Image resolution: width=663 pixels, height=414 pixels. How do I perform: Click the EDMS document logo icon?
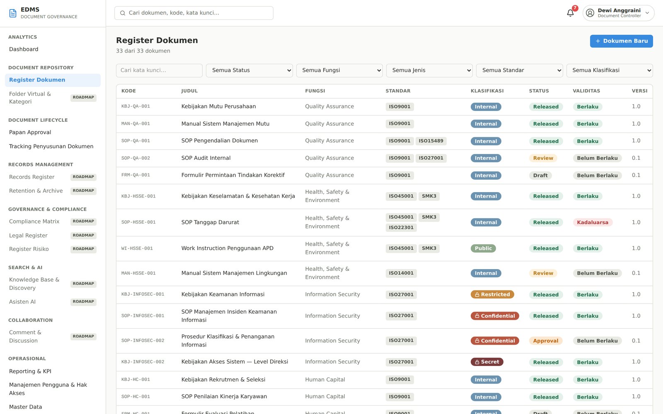click(13, 13)
